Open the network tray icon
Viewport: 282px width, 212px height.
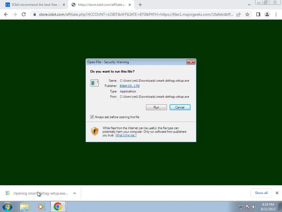click(x=241, y=207)
